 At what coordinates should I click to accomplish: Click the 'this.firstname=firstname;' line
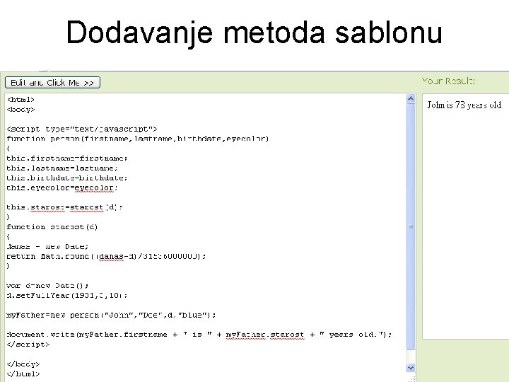point(67,158)
